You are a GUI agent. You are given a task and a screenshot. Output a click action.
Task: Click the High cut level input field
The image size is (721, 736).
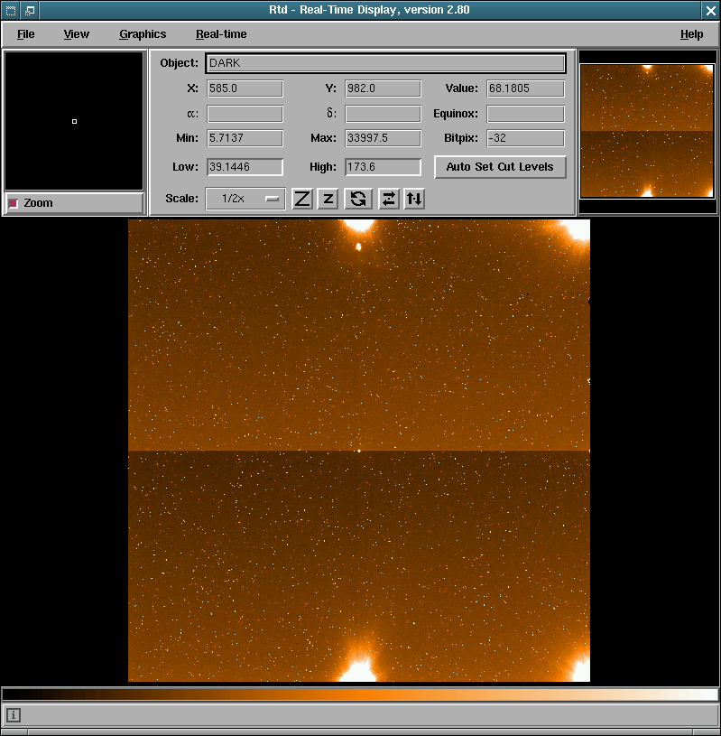click(383, 167)
